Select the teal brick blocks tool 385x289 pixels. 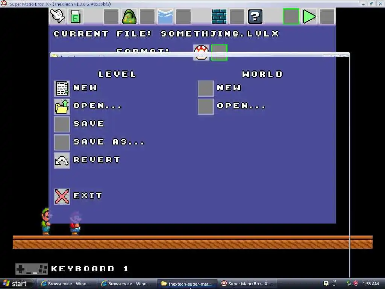219,17
